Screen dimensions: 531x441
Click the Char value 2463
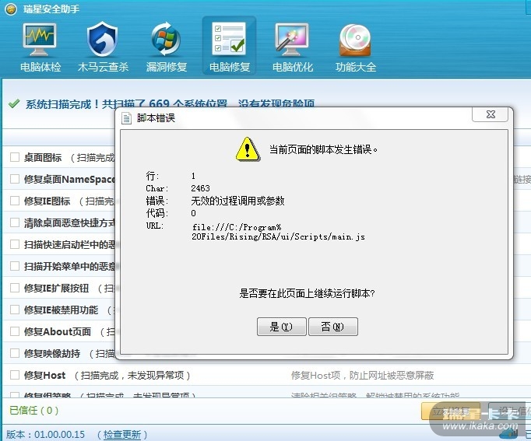pos(200,188)
